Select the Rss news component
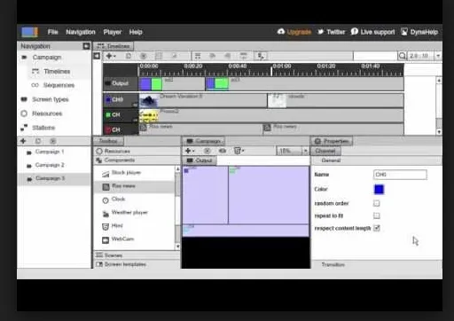 point(135,186)
